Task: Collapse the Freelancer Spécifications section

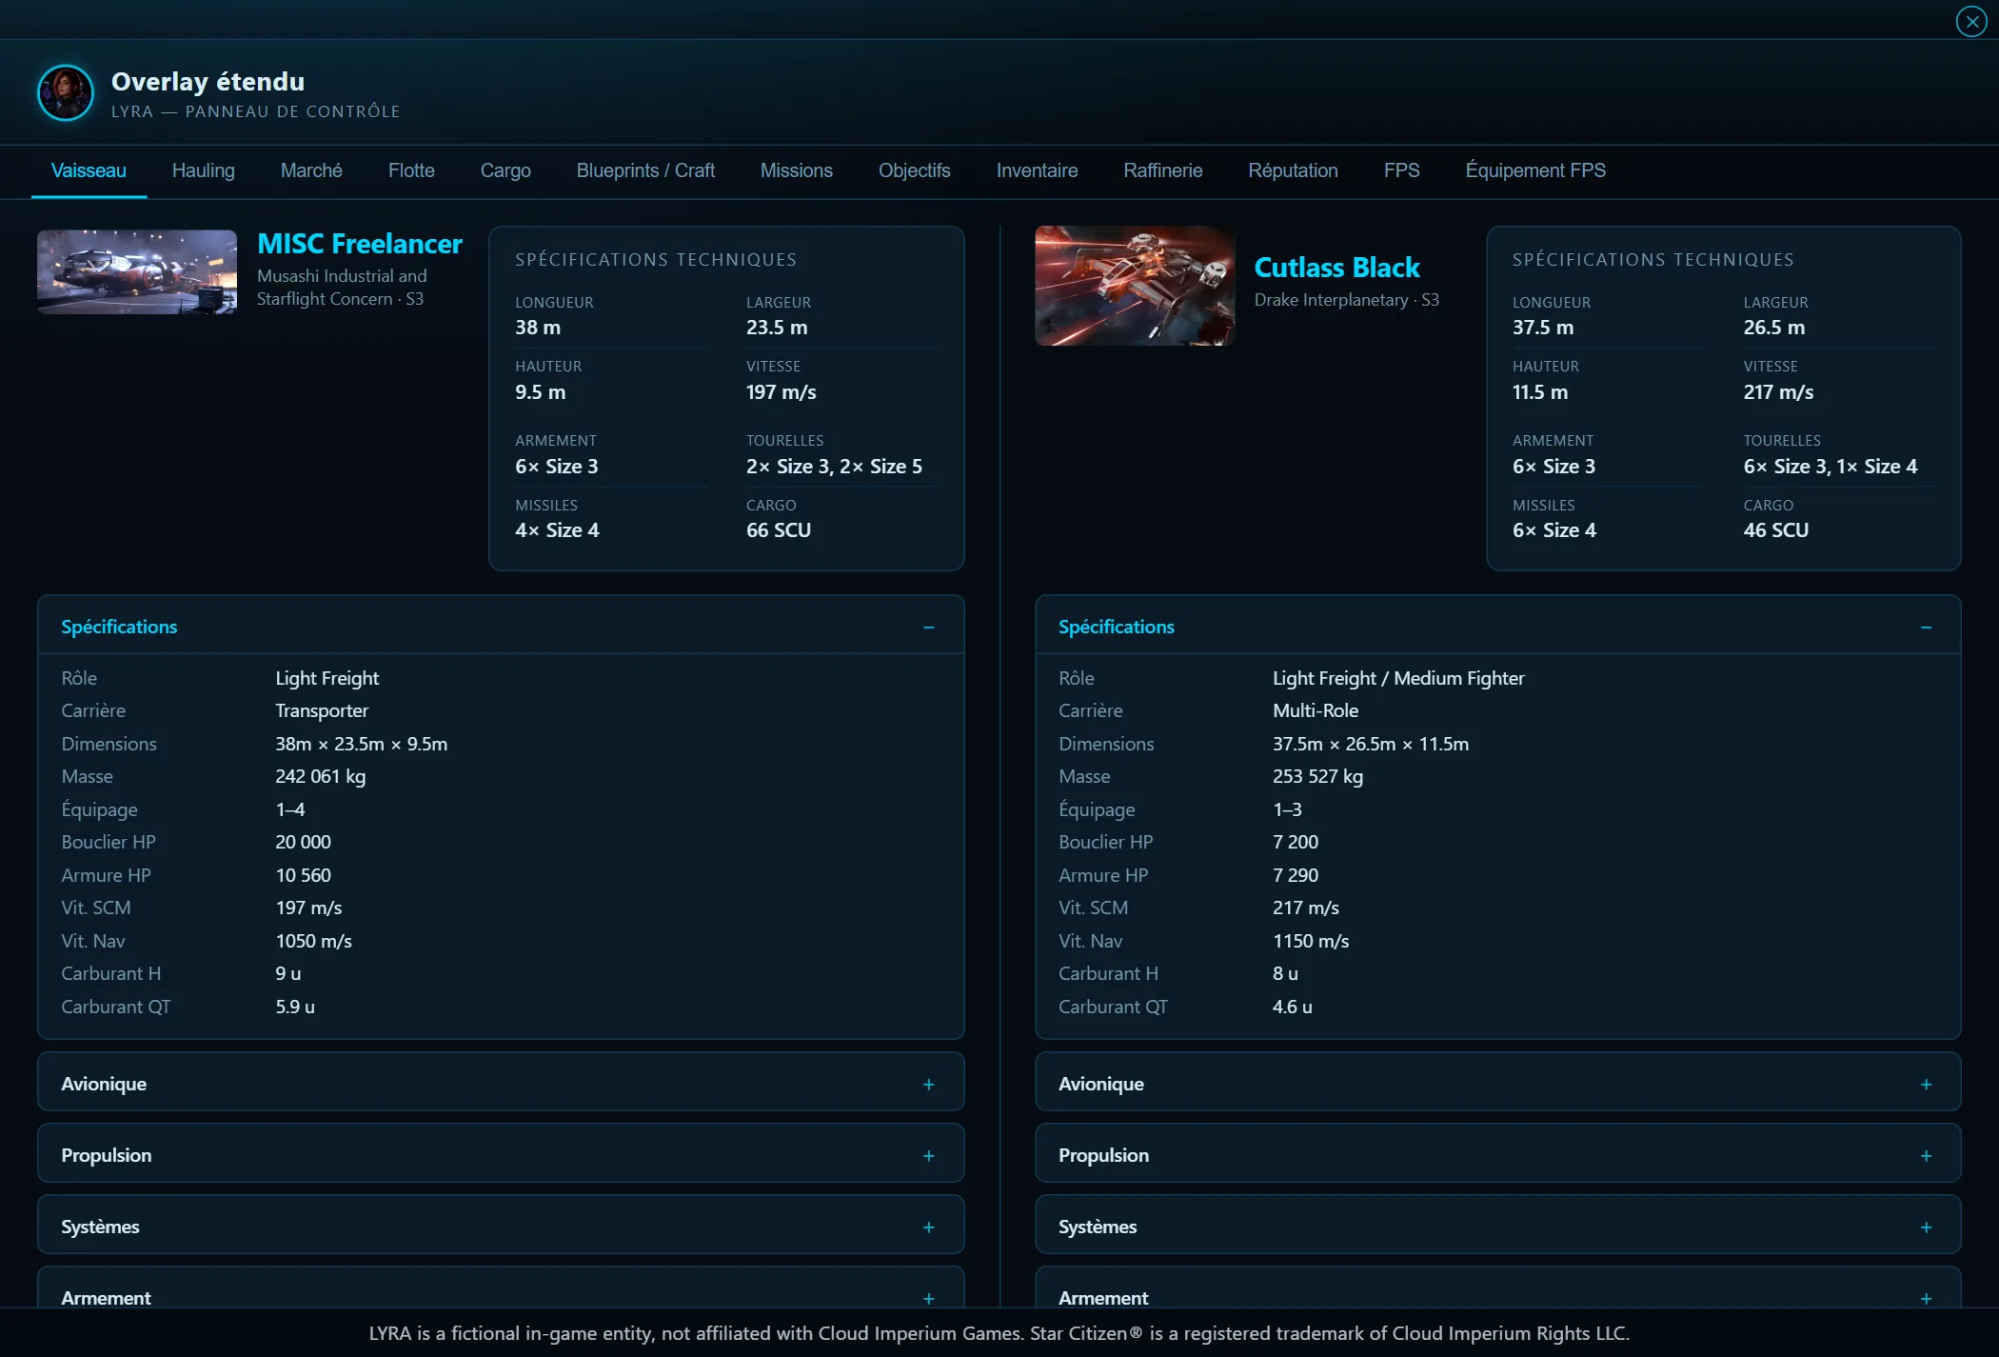Action: point(928,628)
